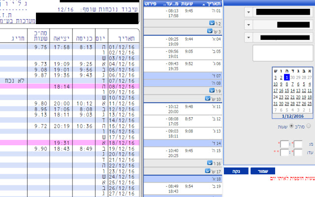Select day 12 in the calendar

pyautogui.click(x=304, y=91)
